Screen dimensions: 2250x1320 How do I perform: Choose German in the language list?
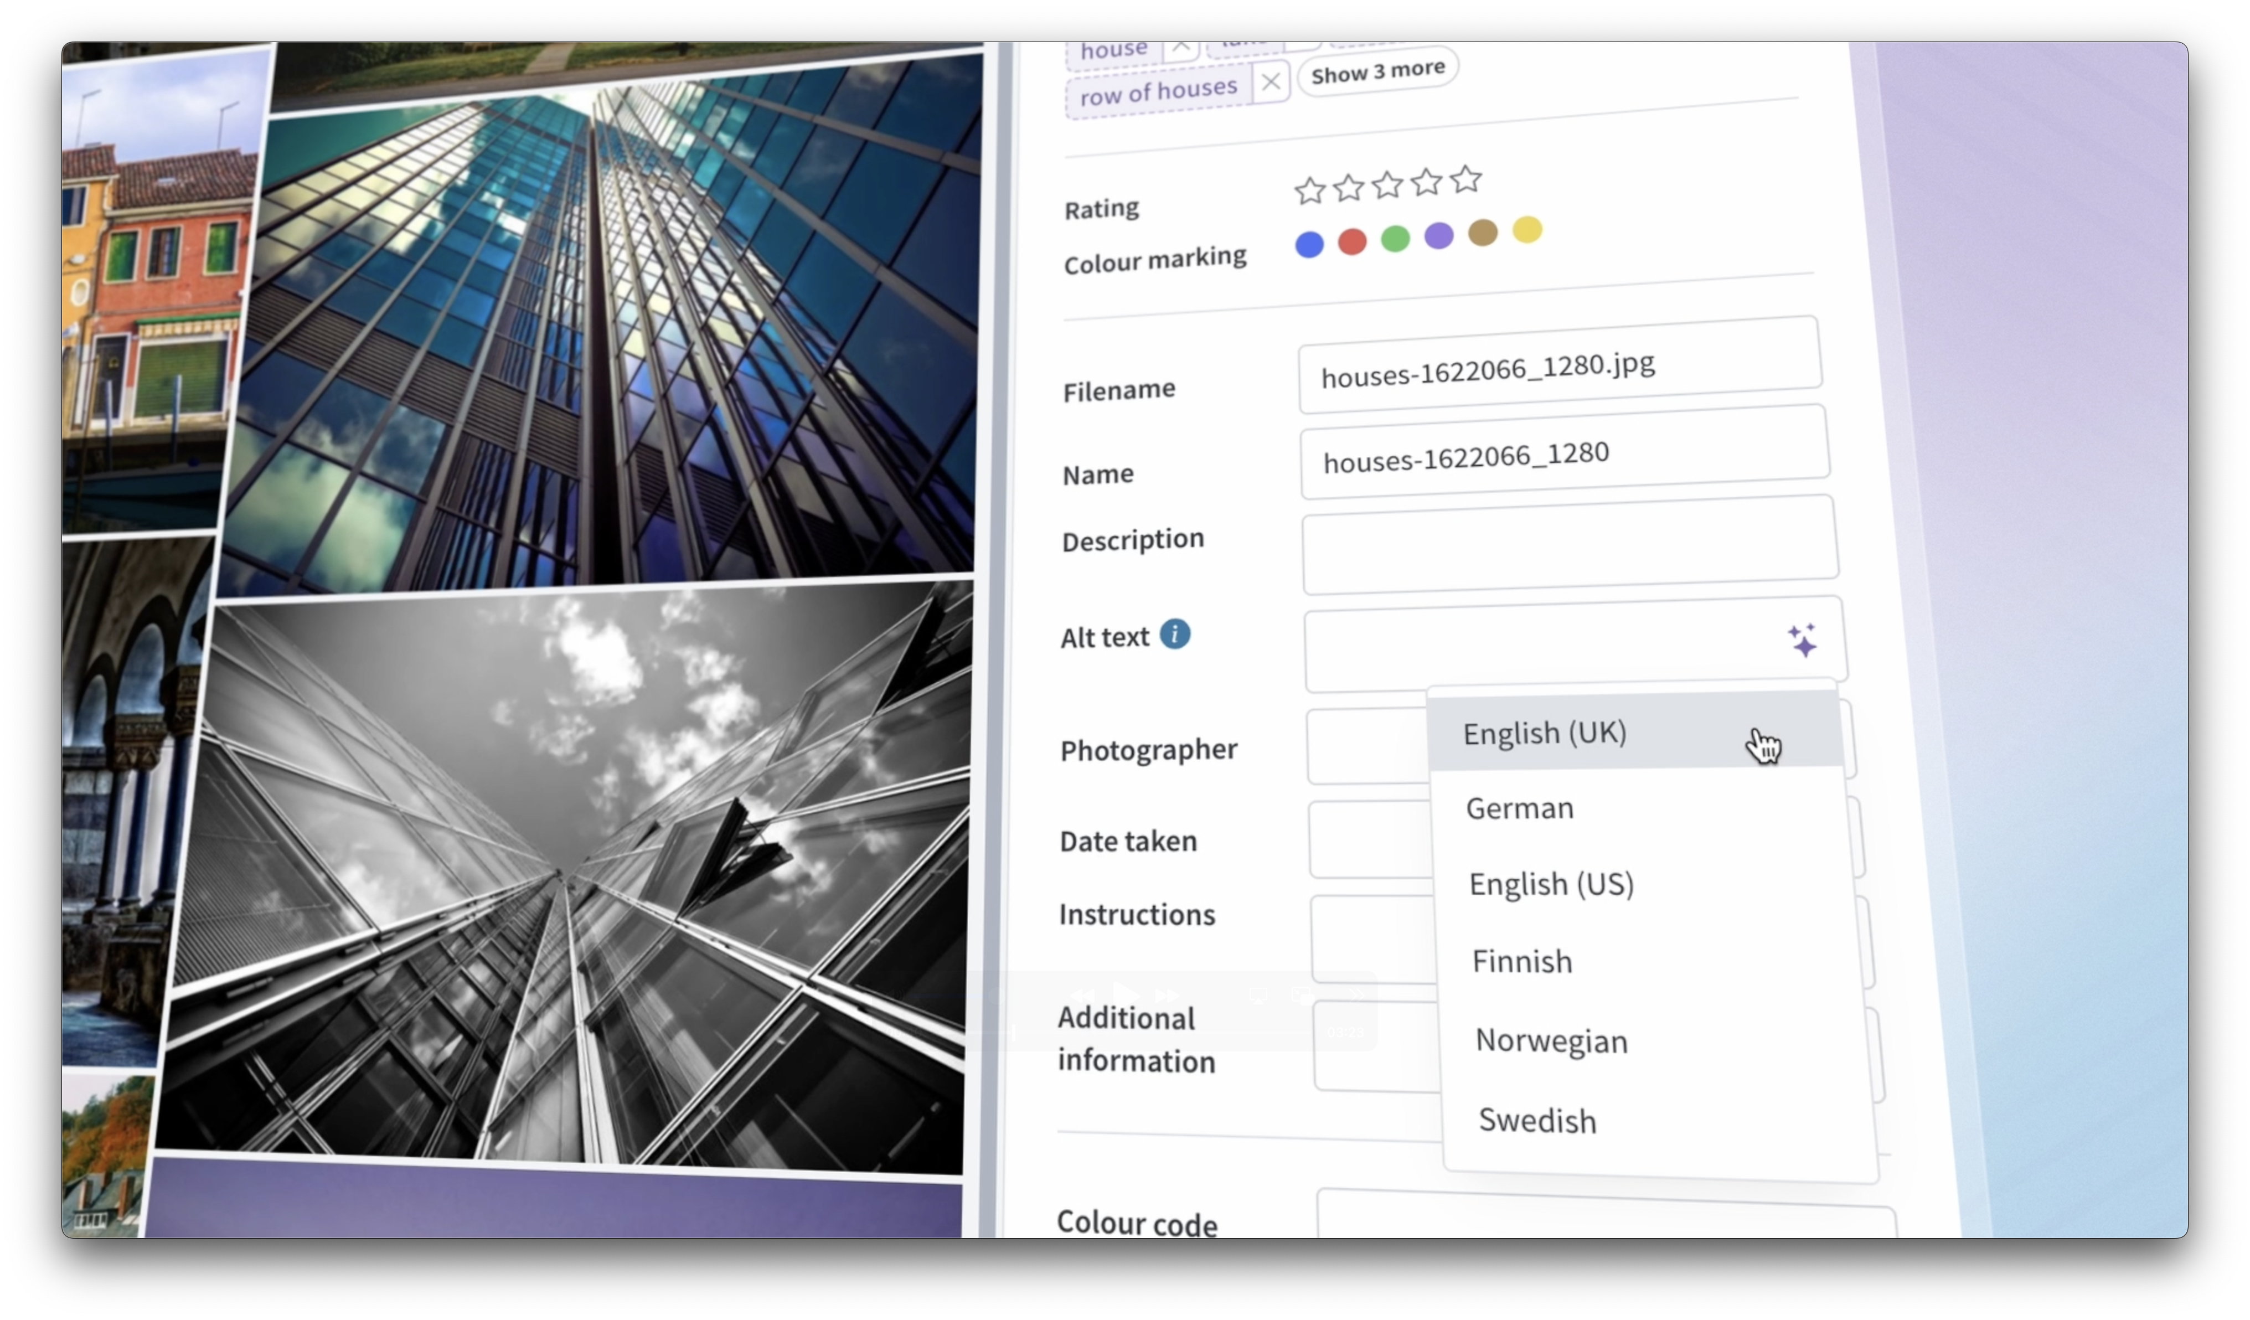(1520, 808)
